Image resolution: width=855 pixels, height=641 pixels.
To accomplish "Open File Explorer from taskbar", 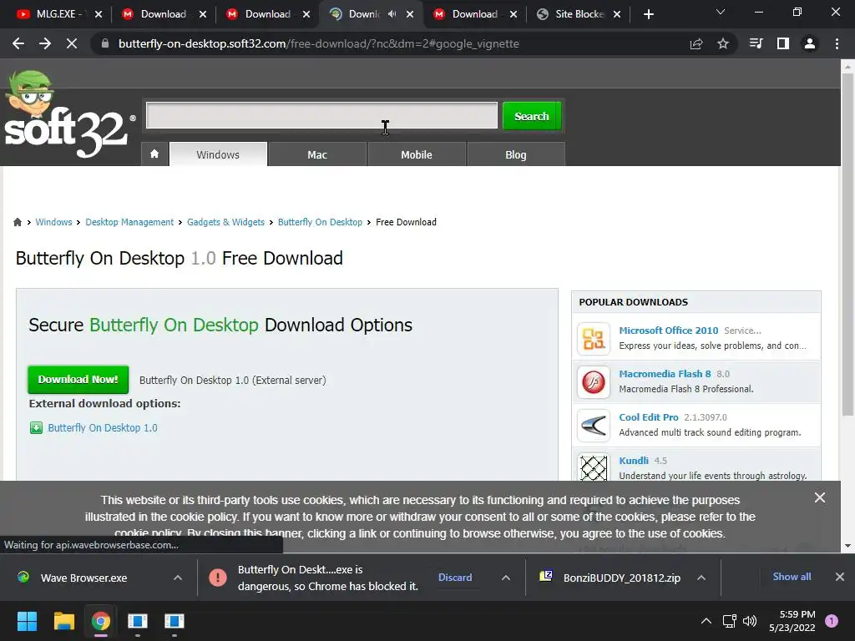I will pyautogui.click(x=63, y=621).
